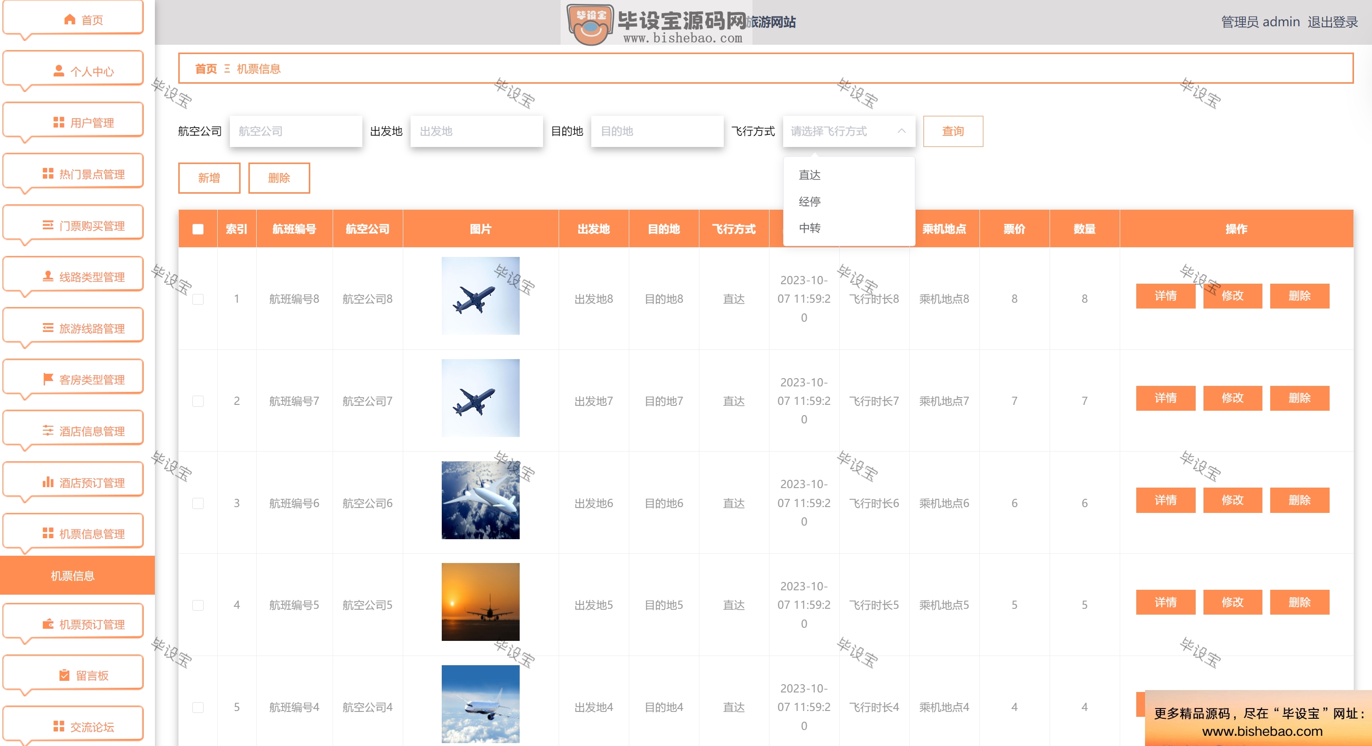
Task: Click 修改 for the 航班编号7 row
Action: [1232, 398]
